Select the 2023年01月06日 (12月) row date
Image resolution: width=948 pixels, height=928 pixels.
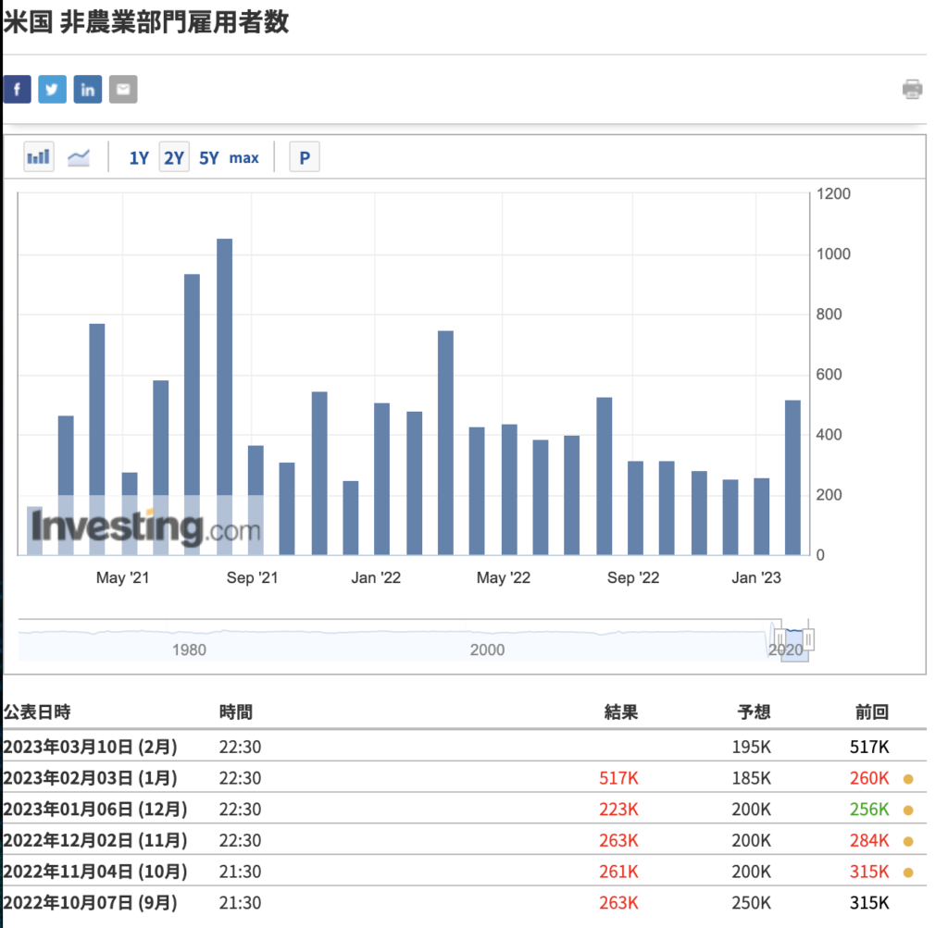pyautogui.click(x=95, y=810)
